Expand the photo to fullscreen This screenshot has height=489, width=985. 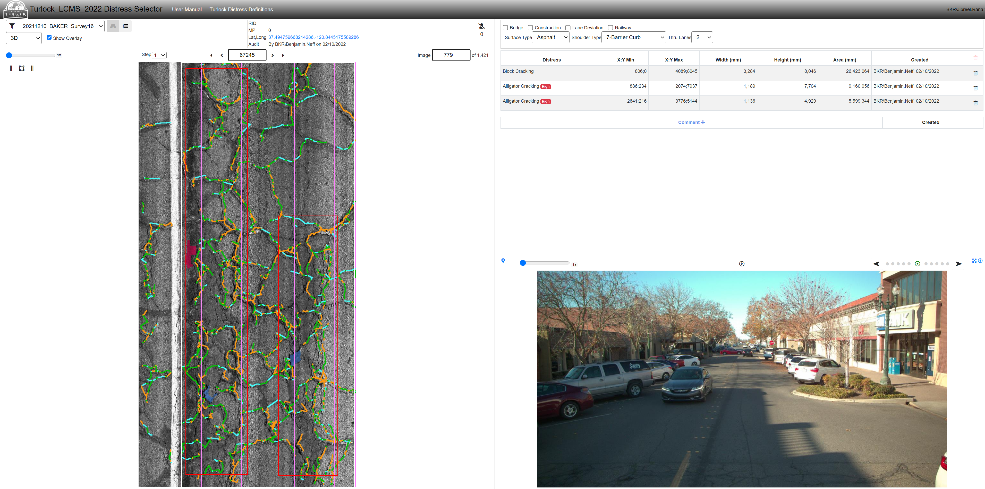coord(974,261)
